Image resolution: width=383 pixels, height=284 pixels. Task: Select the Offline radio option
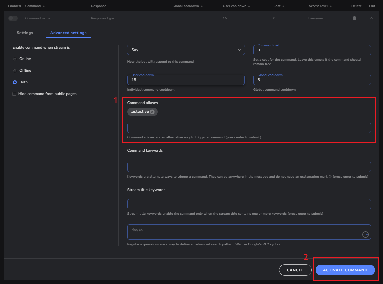pos(15,71)
